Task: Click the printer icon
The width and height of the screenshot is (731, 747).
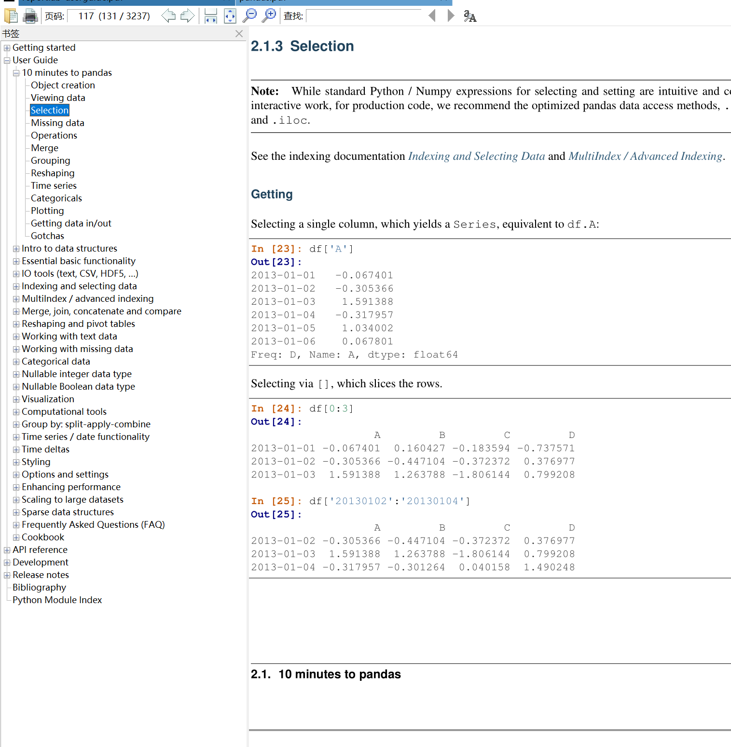Action: [30, 16]
